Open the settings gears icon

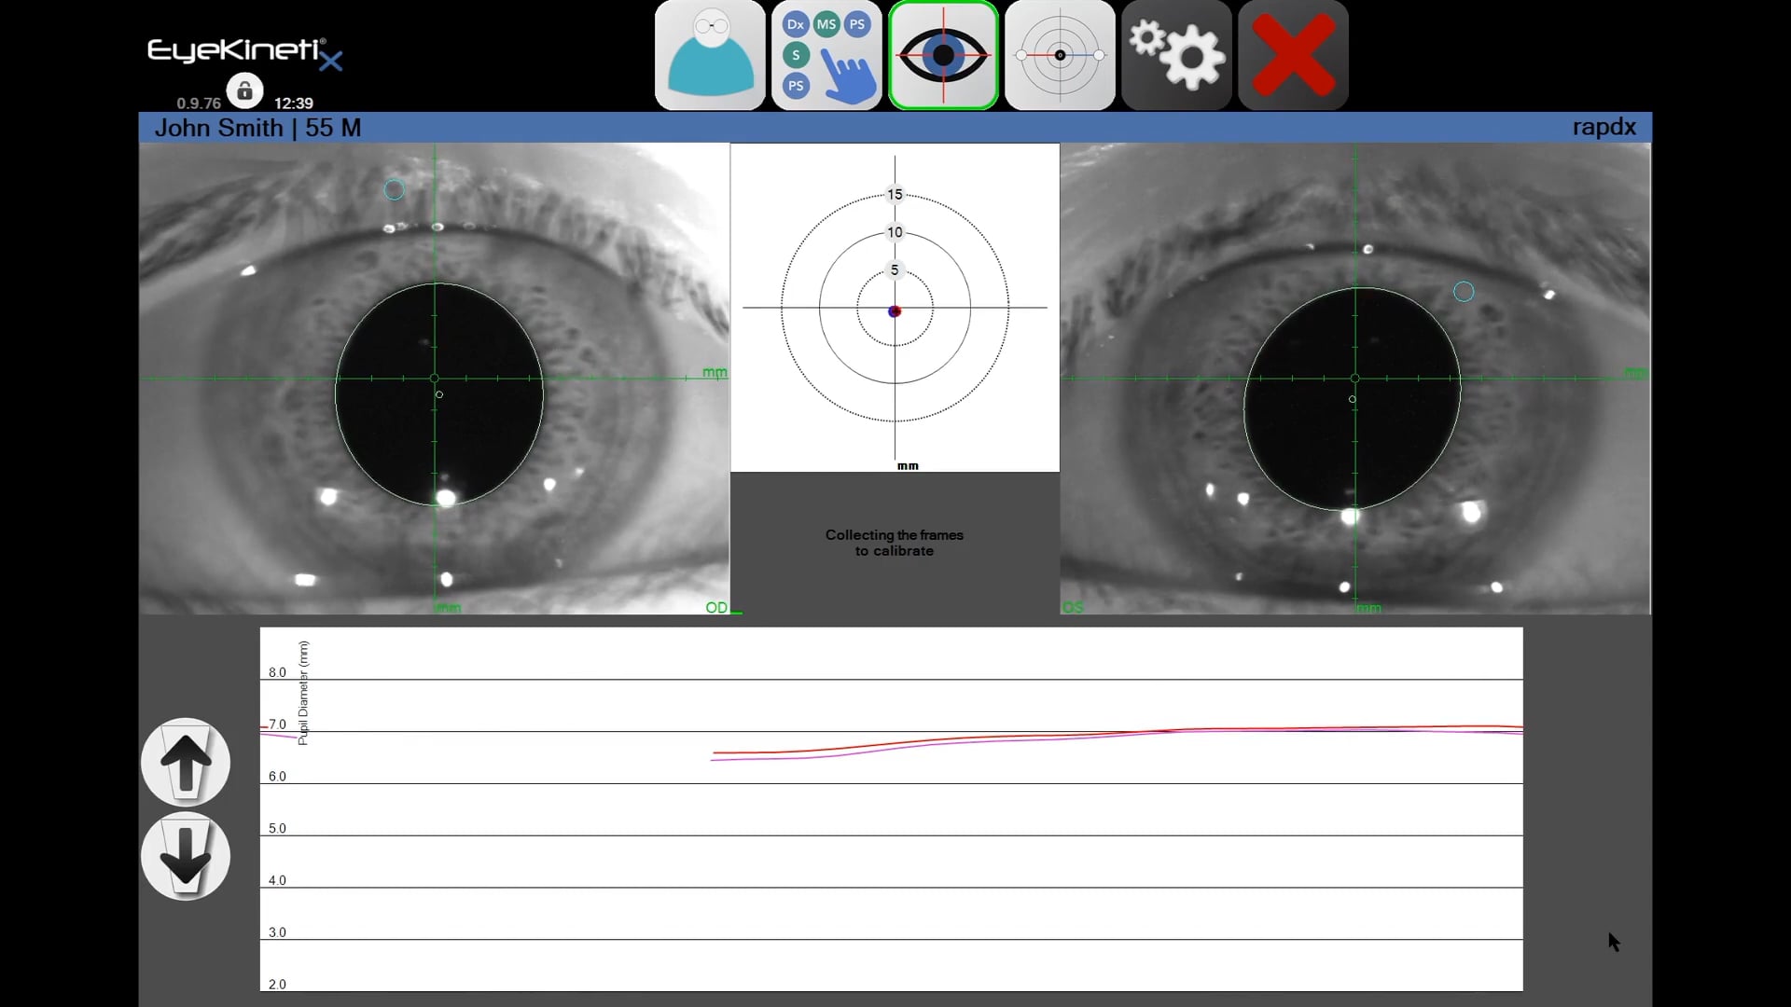tap(1175, 56)
